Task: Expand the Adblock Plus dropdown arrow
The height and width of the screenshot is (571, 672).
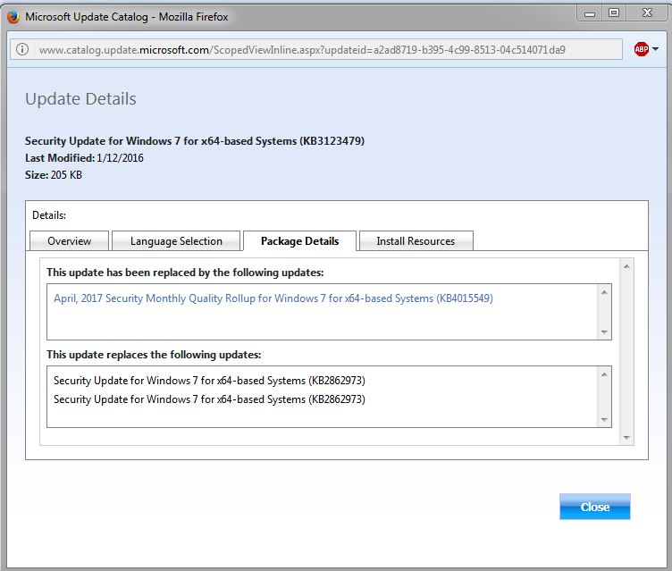Action: click(x=655, y=49)
